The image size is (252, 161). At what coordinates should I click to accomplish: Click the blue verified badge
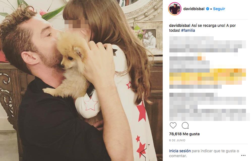207,9
